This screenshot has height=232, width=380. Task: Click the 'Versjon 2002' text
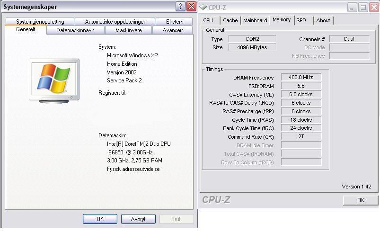[x=122, y=72]
